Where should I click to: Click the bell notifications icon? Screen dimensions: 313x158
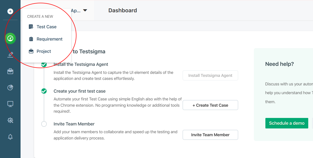click(x=10, y=137)
